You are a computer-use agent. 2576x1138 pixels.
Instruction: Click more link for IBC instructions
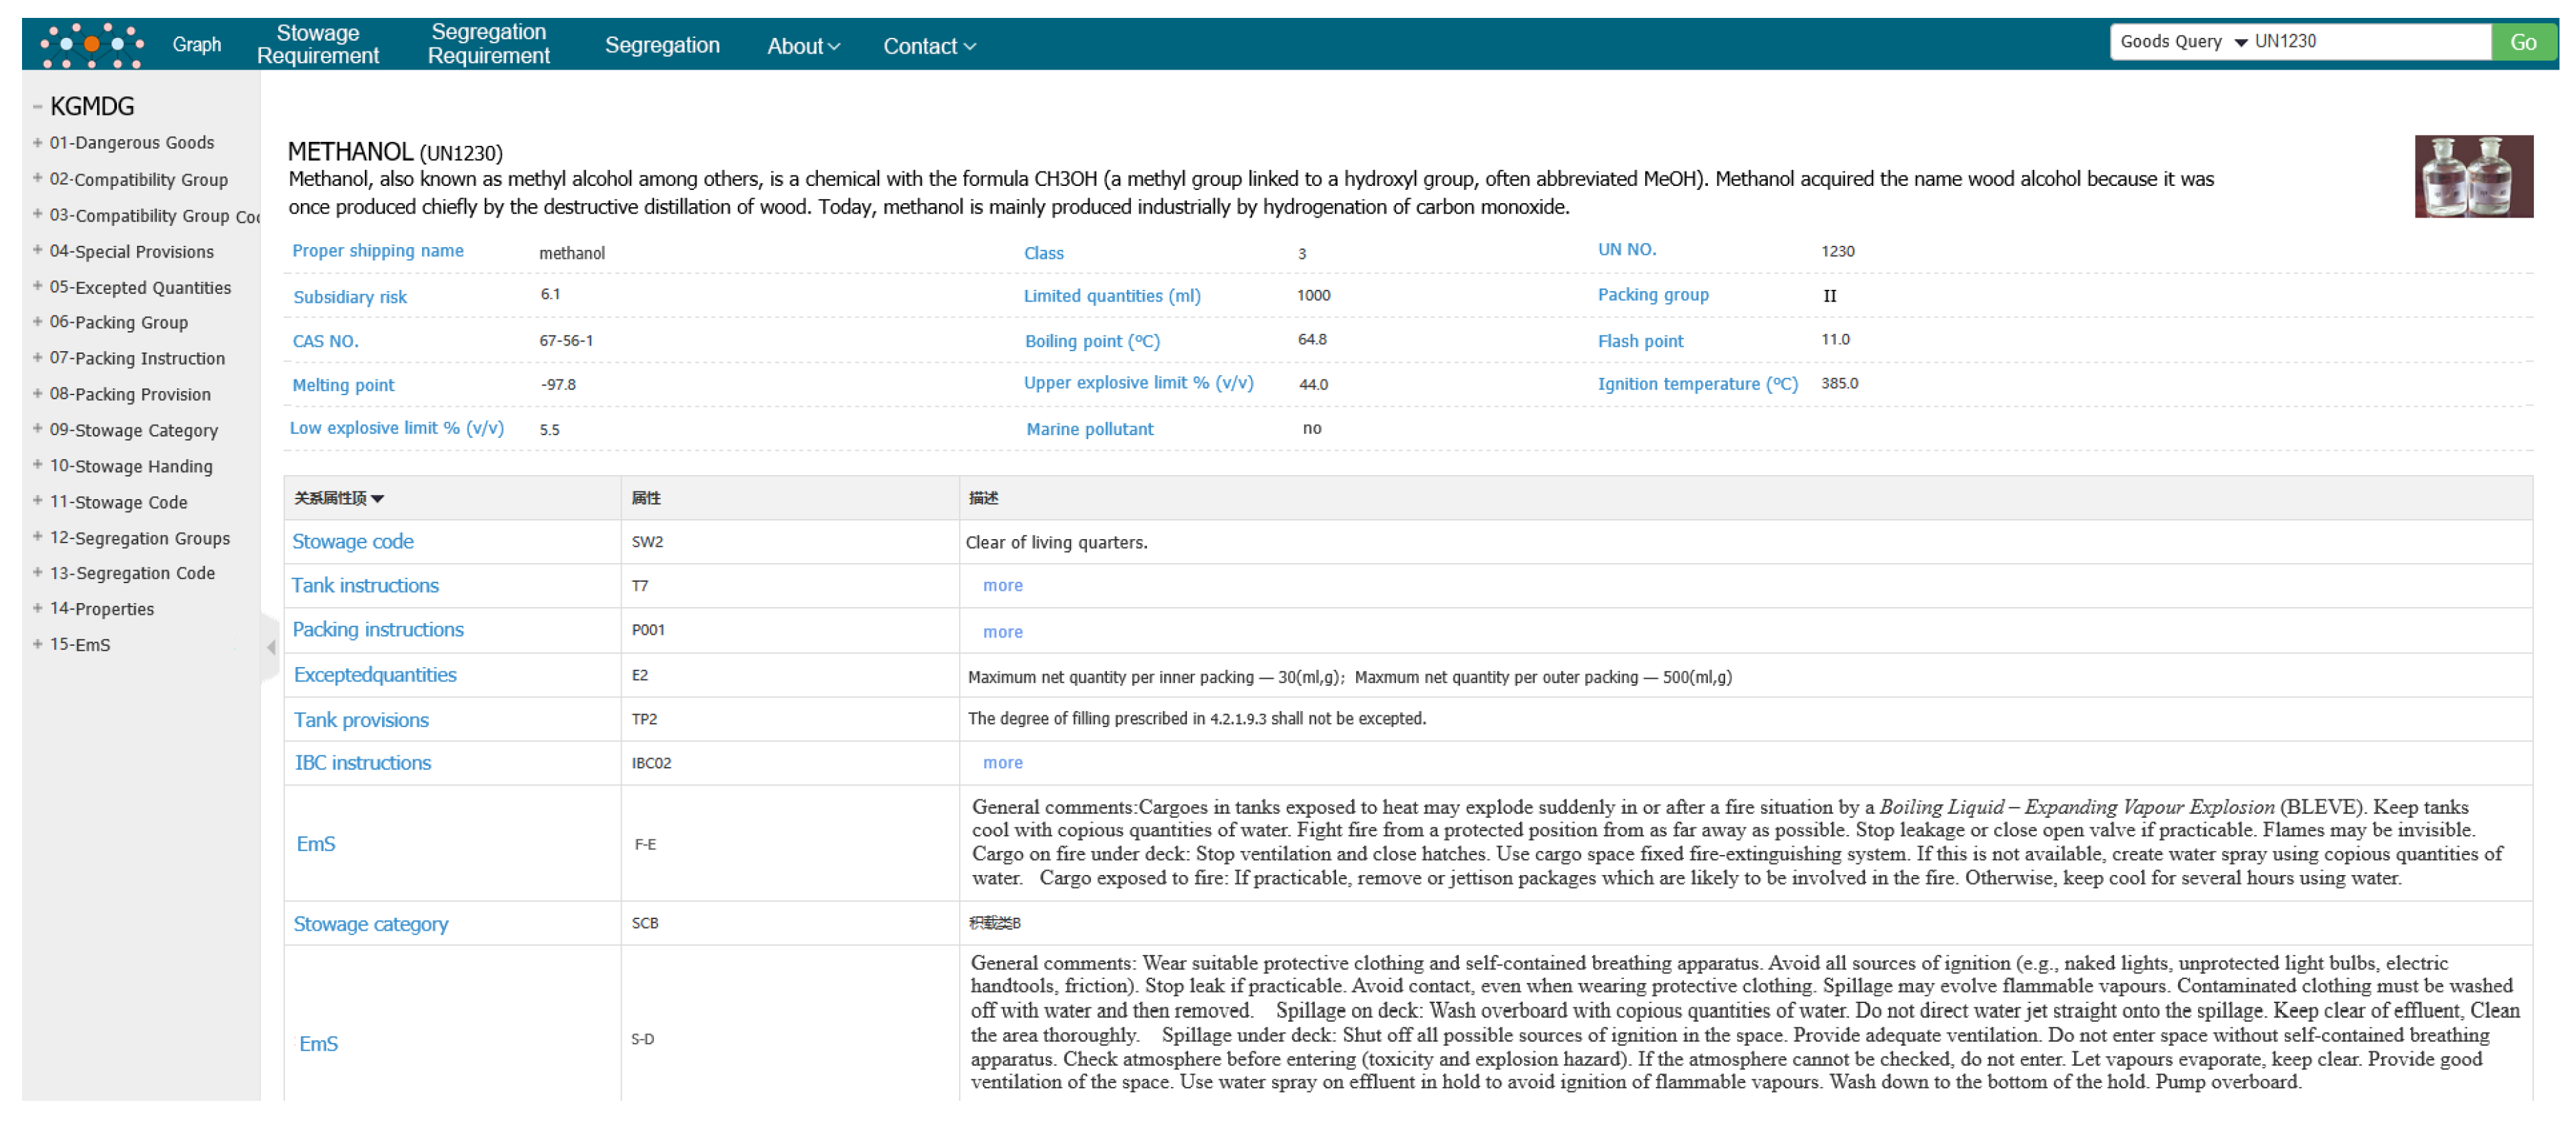click(x=1002, y=763)
